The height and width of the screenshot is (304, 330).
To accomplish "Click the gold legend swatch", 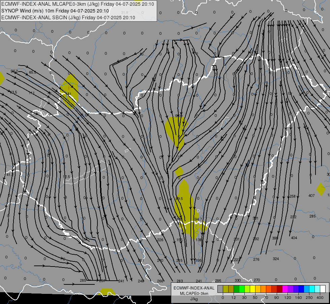I will (258, 289).
